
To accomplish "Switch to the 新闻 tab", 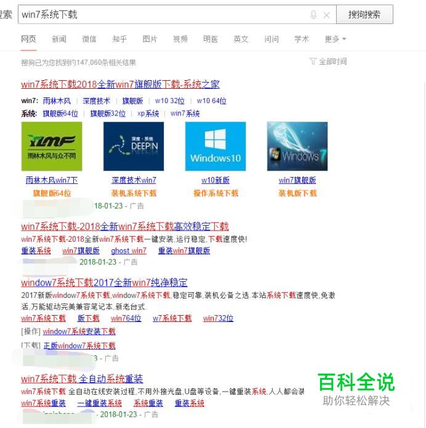I will tap(59, 39).
